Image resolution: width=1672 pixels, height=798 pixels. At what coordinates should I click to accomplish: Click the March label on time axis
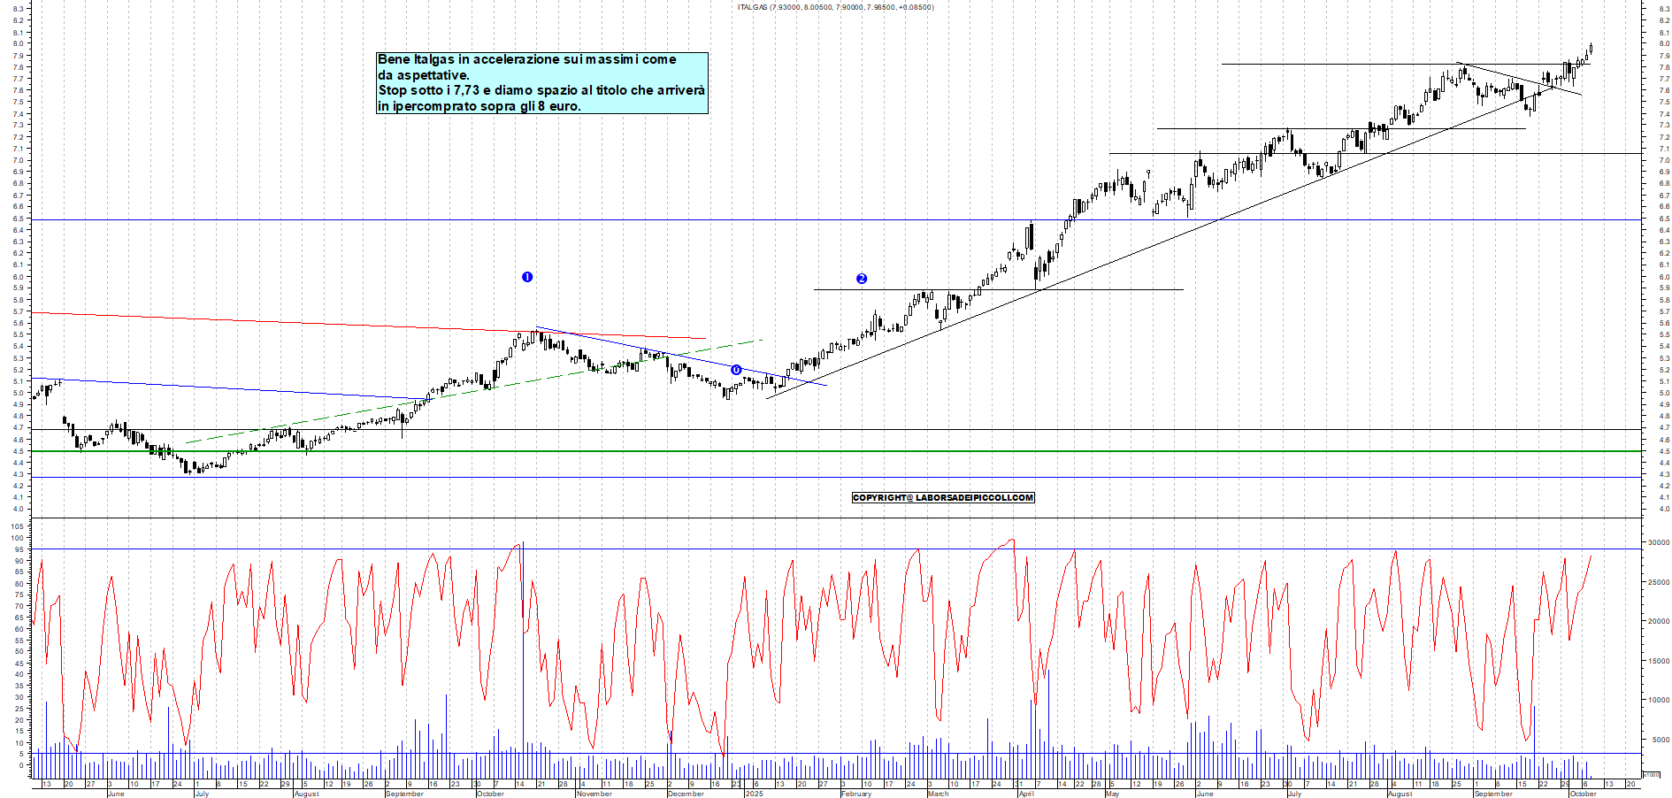click(x=938, y=794)
